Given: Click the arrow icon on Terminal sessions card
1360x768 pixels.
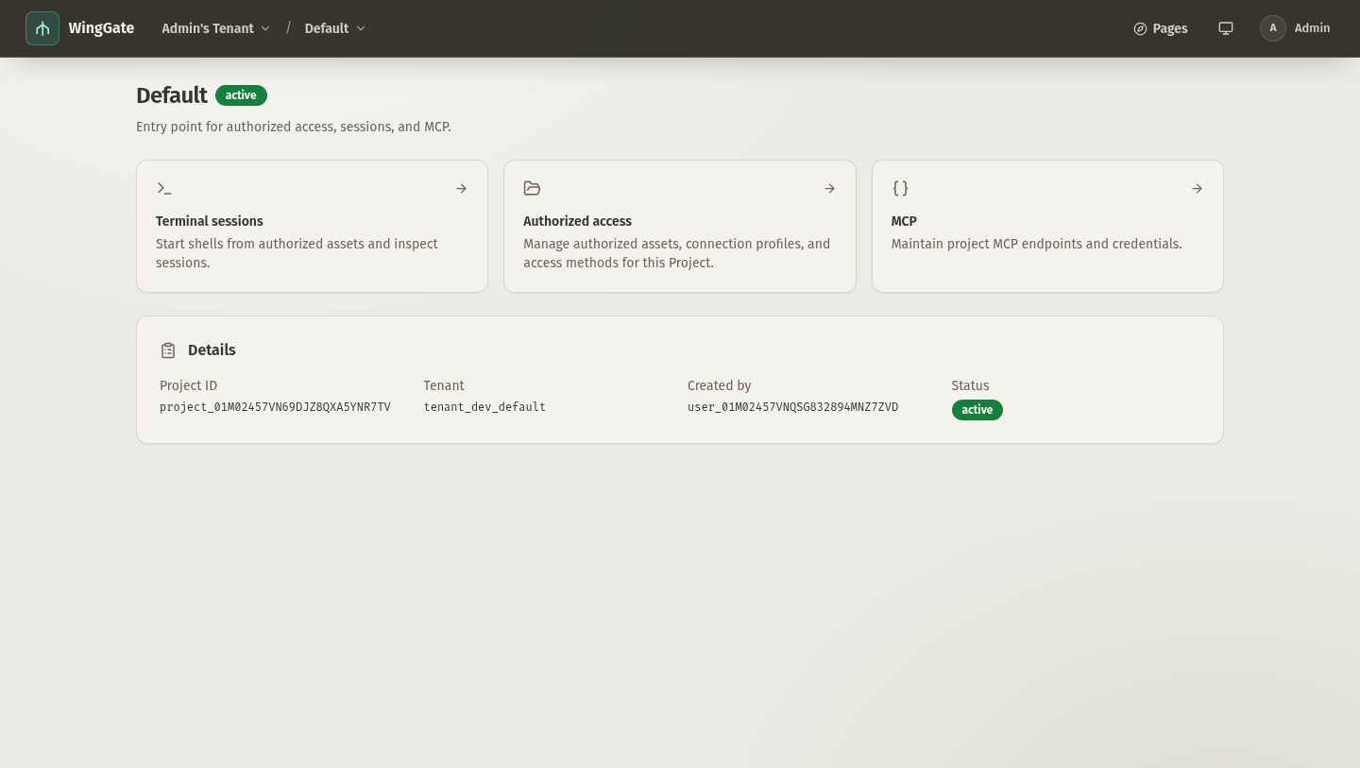Looking at the screenshot, I should (462, 189).
